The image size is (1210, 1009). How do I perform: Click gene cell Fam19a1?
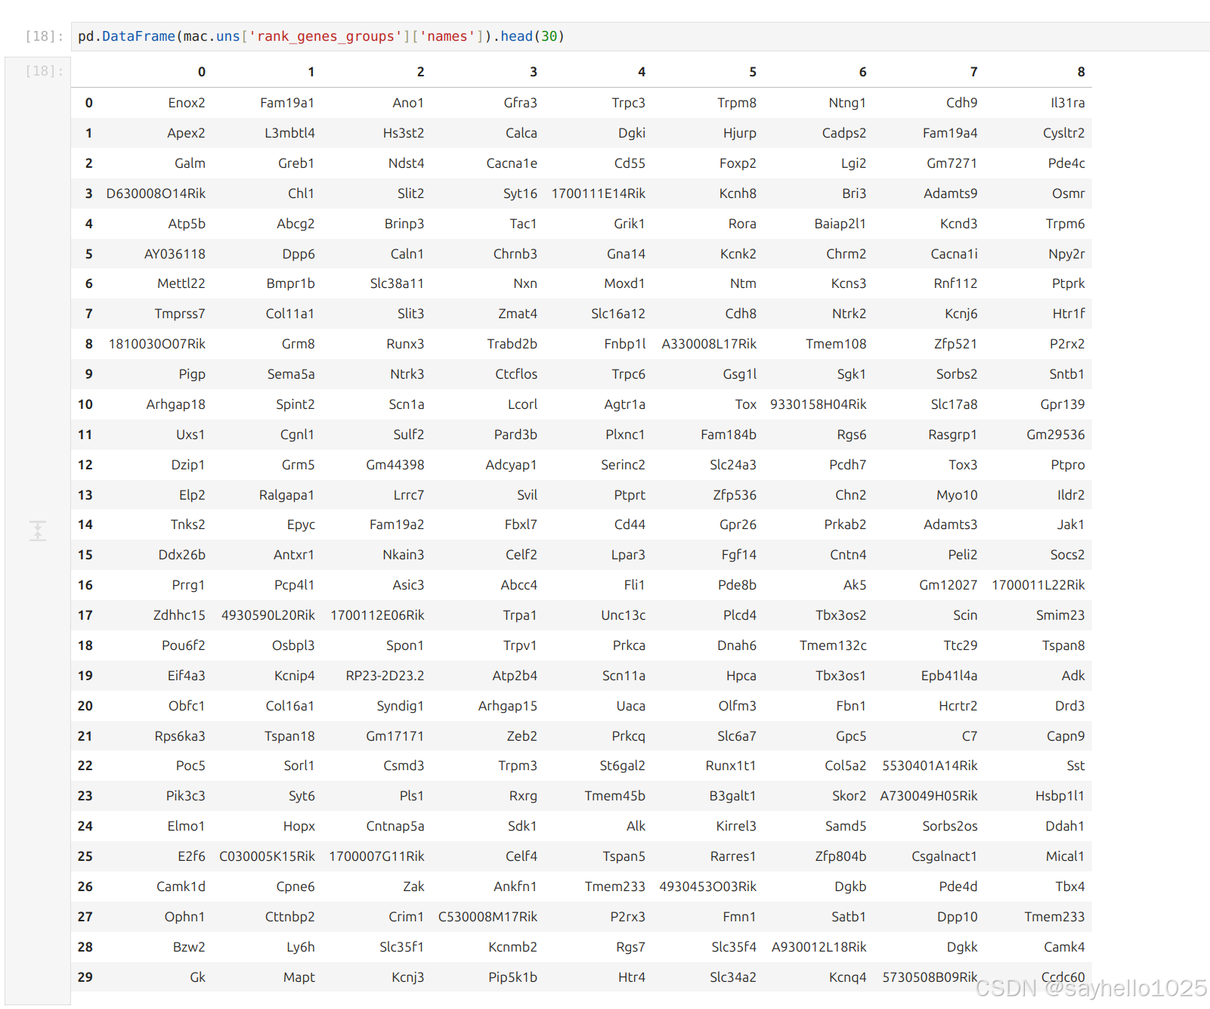[287, 103]
